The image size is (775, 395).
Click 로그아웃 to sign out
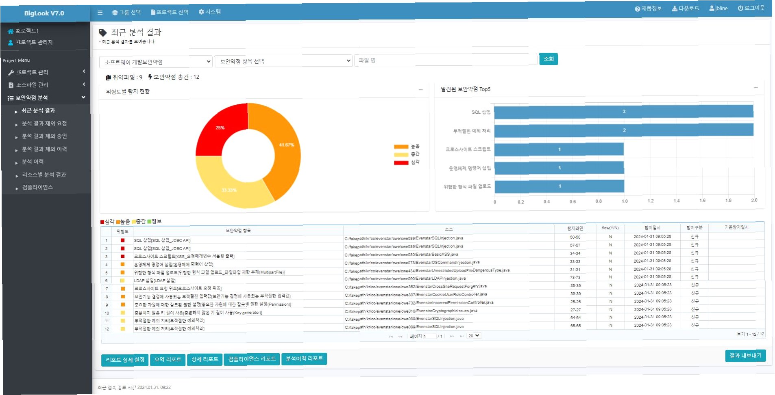pyautogui.click(x=751, y=8)
